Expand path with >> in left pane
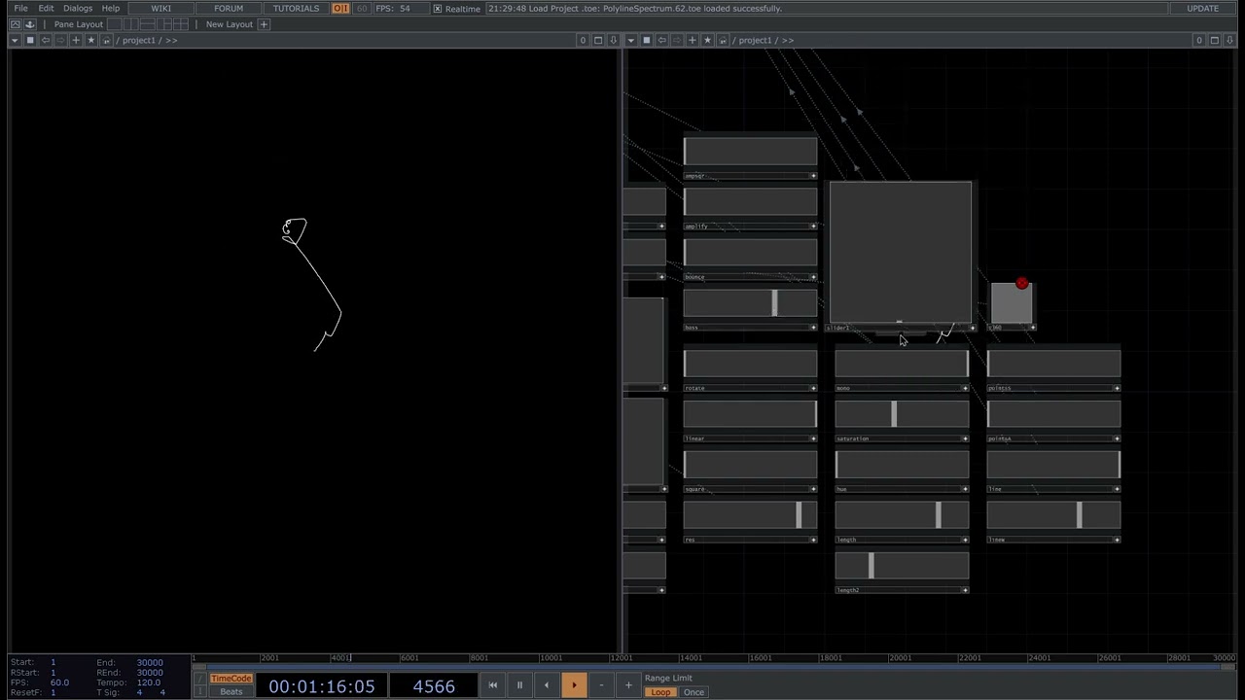Viewport: 1245px width, 700px height. pyautogui.click(x=171, y=41)
